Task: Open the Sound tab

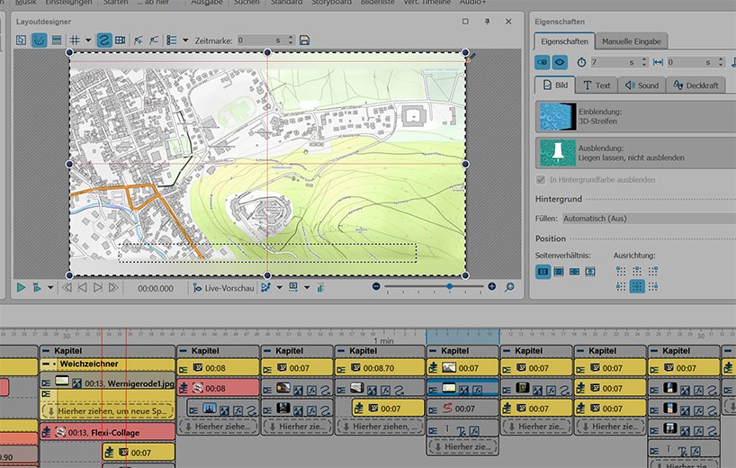Action: [641, 85]
